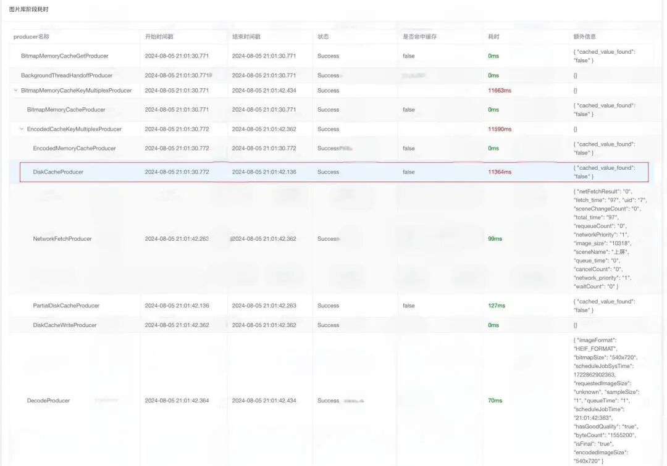Click 0ms in the BitmapMemoryCacheGetProducer row
This screenshot has width=667, height=466.
tap(493, 56)
